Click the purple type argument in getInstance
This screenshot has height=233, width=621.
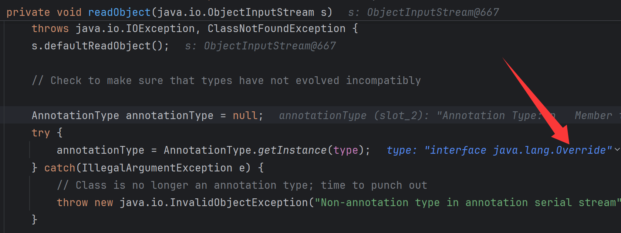pyautogui.click(x=346, y=150)
